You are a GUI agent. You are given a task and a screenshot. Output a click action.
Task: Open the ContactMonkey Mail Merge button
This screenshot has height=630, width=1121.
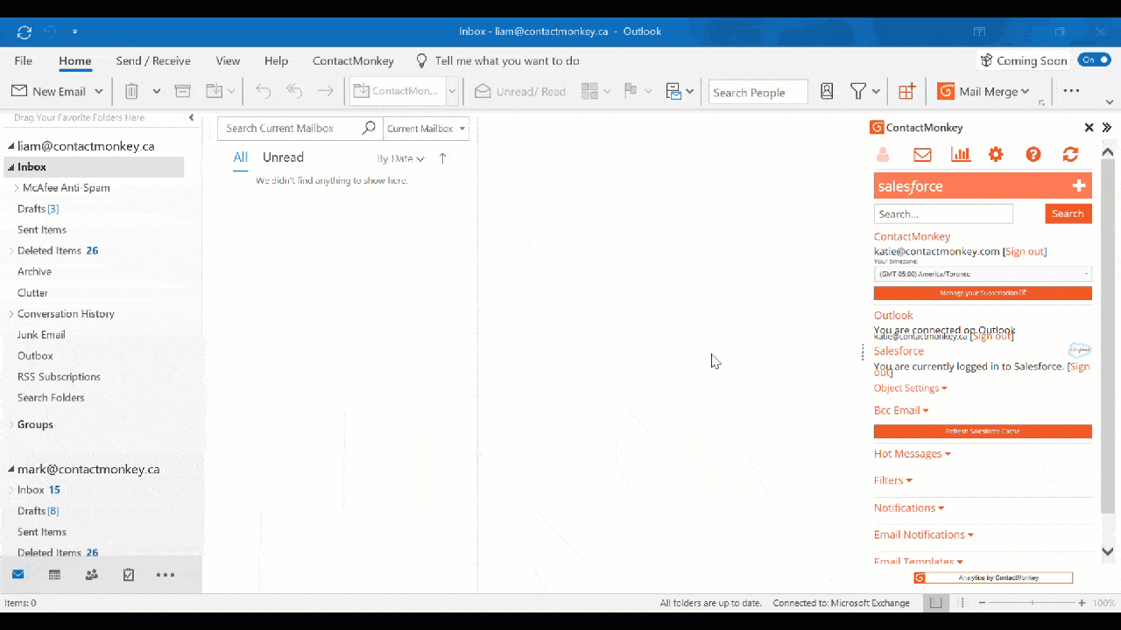tap(983, 91)
